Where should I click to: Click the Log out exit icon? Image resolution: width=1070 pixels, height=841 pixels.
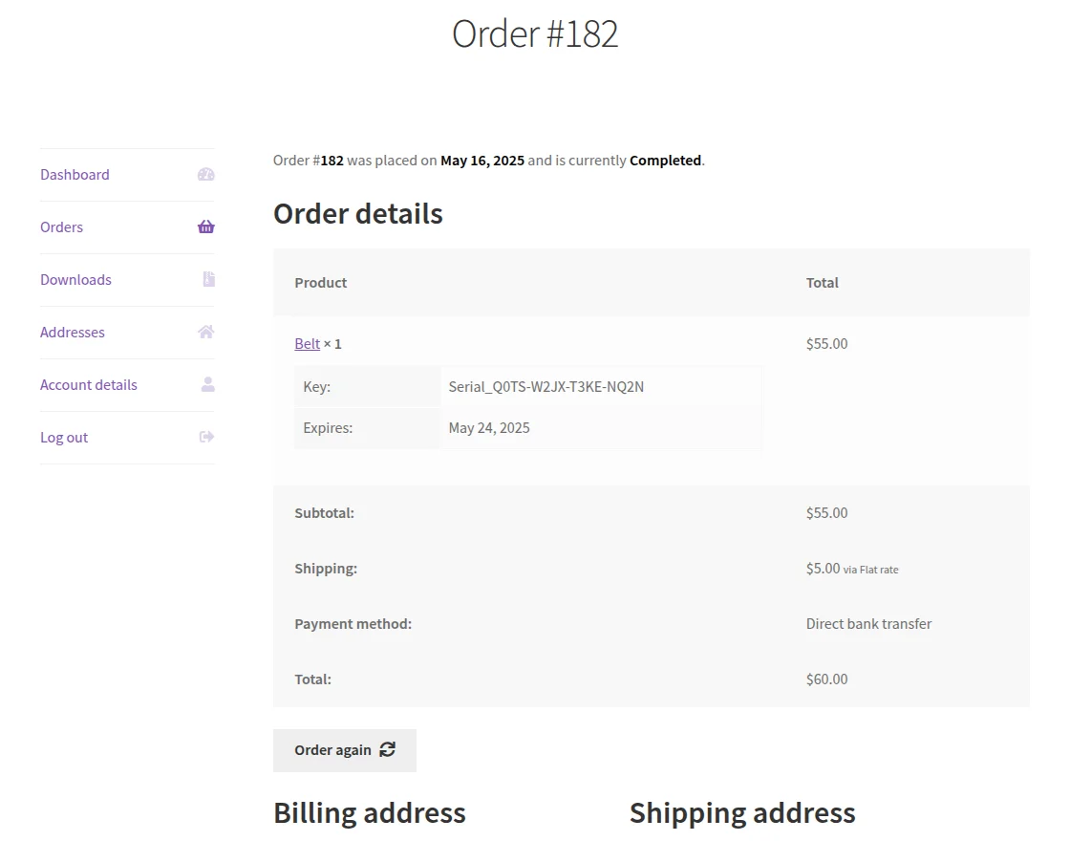(206, 437)
